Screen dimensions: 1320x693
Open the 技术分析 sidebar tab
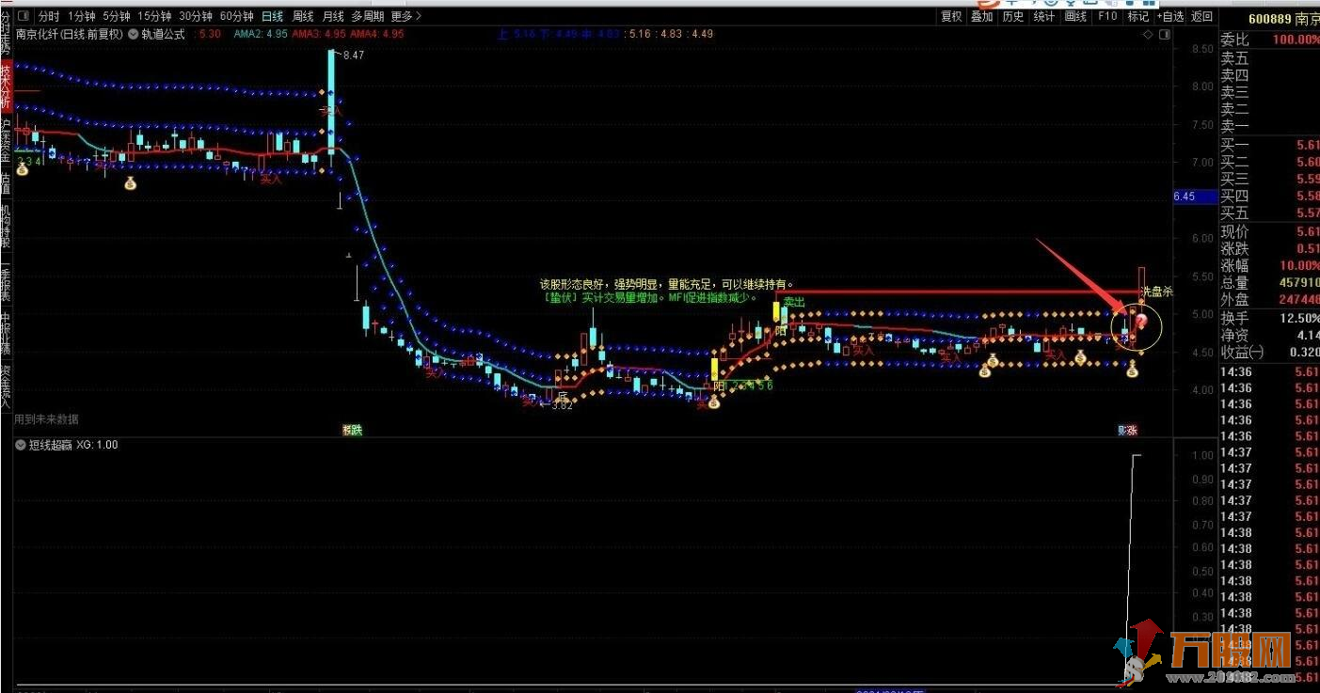[6, 87]
